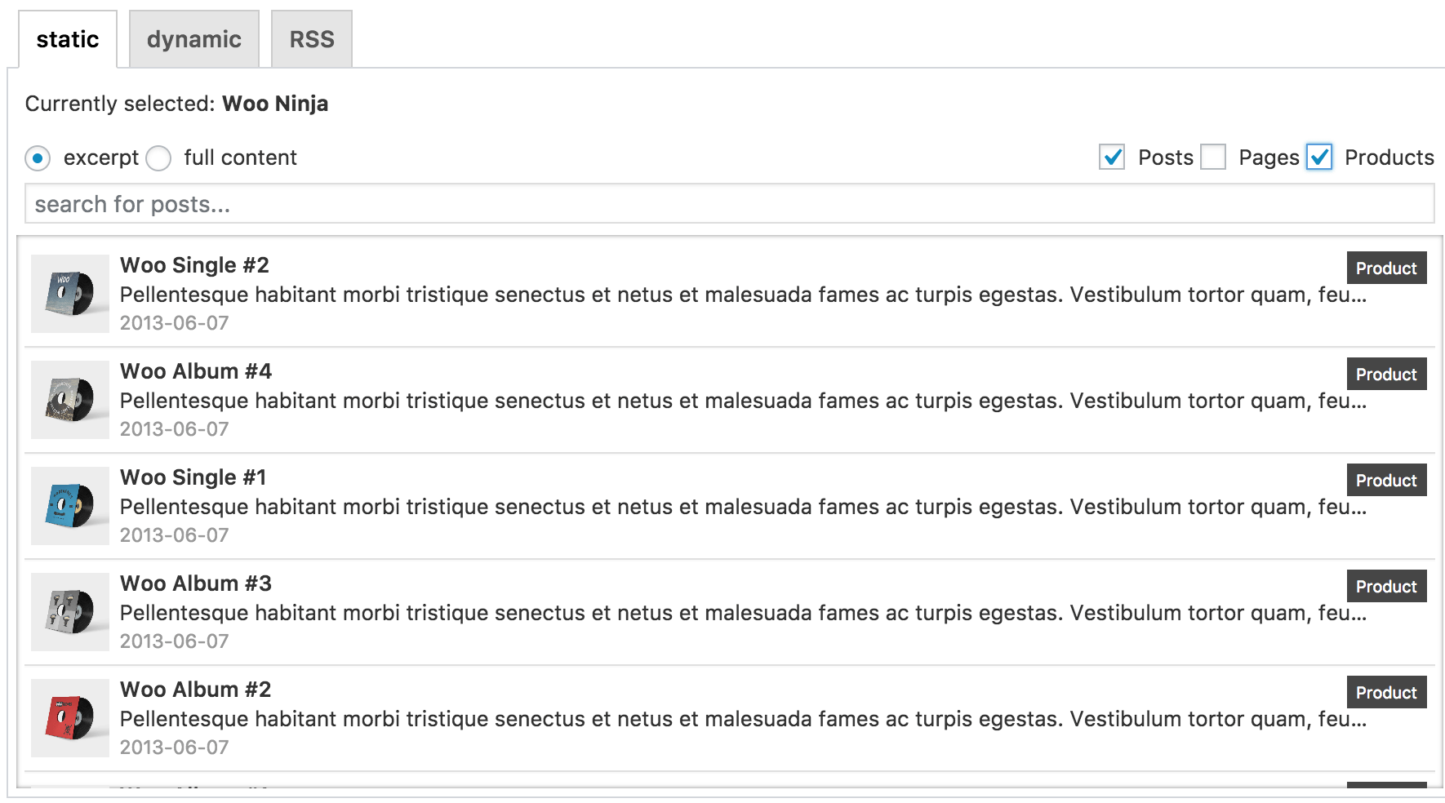Click the Product badge for Woo Single #1

(1386, 481)
